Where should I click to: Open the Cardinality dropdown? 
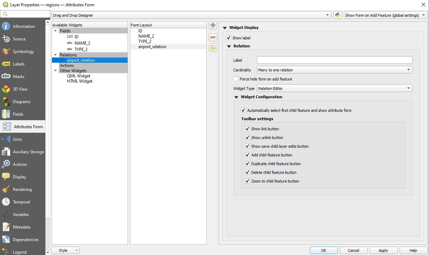pyautogui.click(x=334, y=70)
